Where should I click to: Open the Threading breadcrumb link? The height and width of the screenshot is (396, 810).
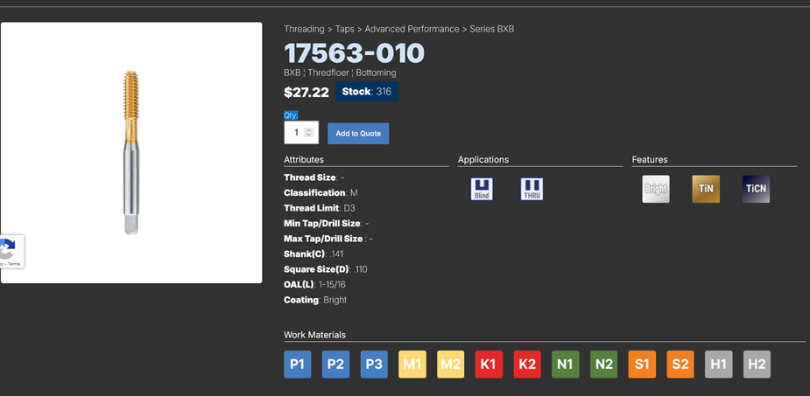pos(303,29)
